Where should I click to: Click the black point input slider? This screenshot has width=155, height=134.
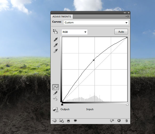coord(62,104)
